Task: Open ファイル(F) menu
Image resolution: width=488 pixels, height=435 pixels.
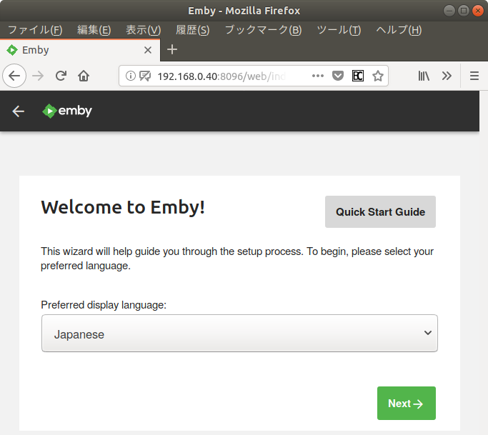Action: click(35, 30)
